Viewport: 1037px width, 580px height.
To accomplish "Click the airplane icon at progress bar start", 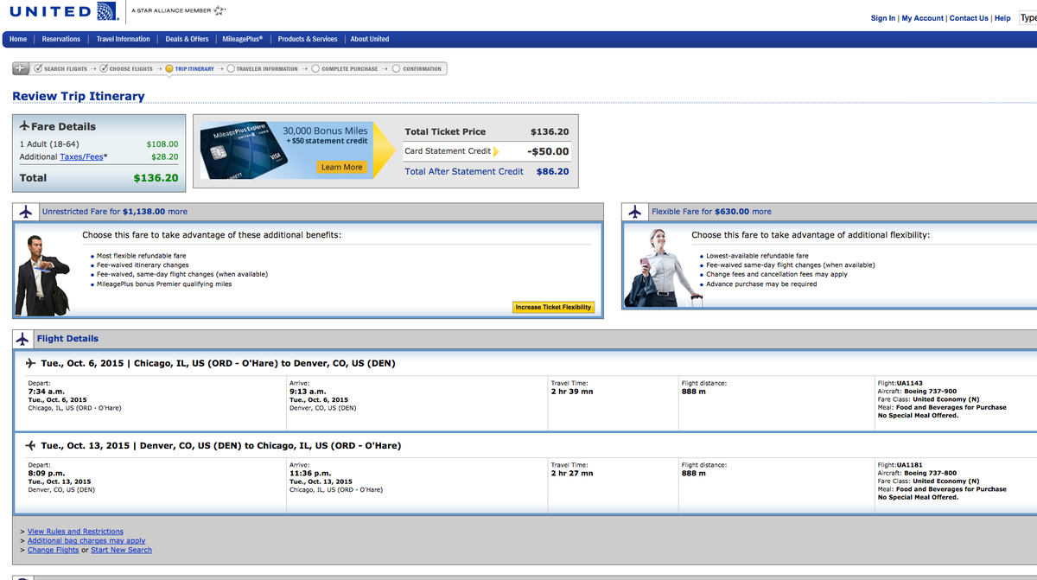I will [x=22, y=68].
